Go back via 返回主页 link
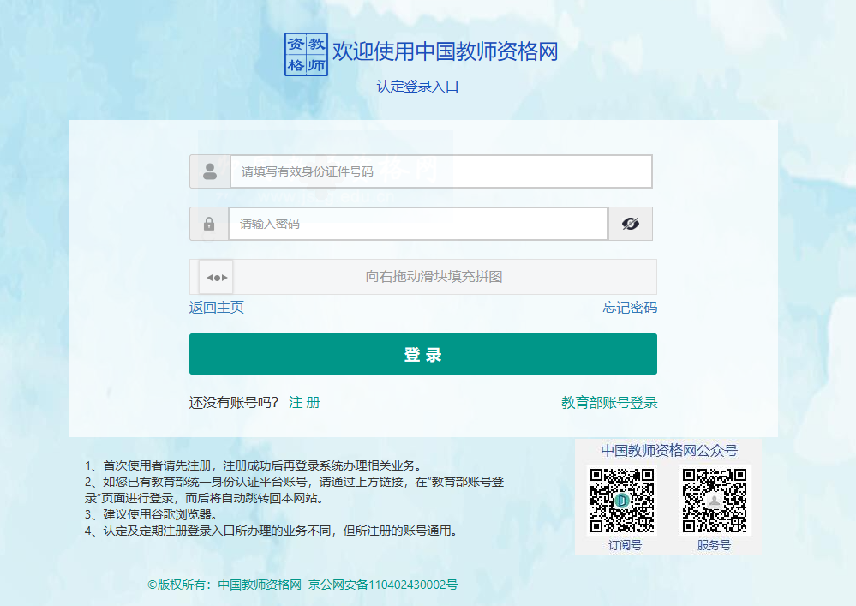This screenshot has width=856, height=606. (217, 308)
